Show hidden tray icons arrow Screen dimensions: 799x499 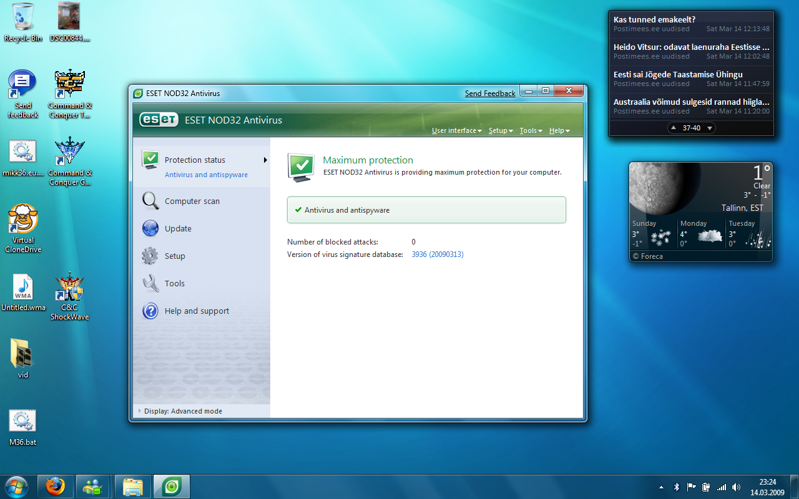point(661,487)
